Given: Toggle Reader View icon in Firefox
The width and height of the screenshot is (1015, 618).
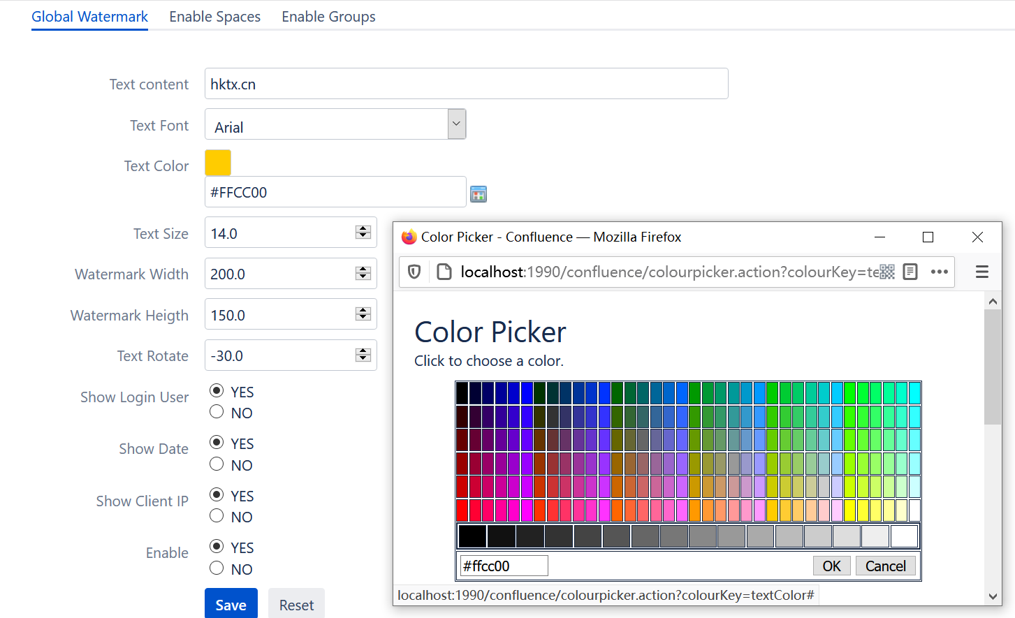Looking at the screenshot, I should coord(910,272).
